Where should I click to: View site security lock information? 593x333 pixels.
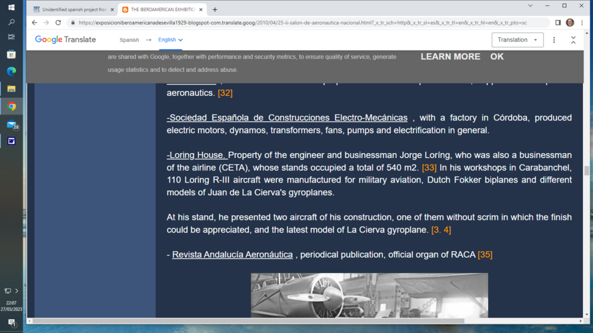click(73, 23)
